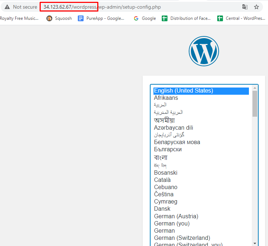Open the Distribution of Face... sheet bookmark
Screen dimensions: 268x246
pos(186,18)
